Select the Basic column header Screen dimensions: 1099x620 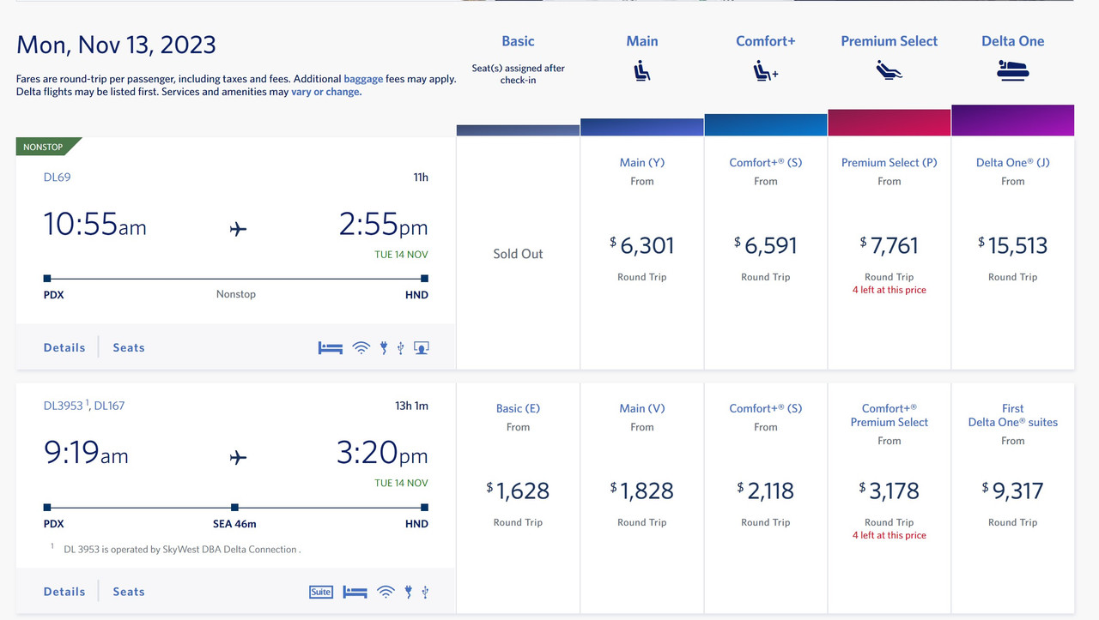click(x=518, y=41)
